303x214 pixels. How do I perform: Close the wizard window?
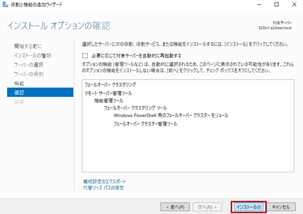(x=294, y=4)
